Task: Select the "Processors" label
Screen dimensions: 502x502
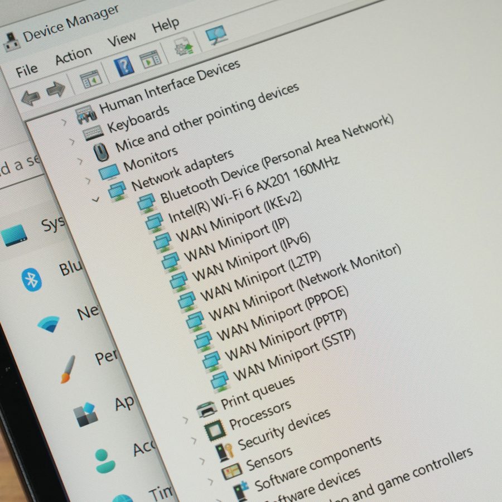Action: [x=260, y=414]
